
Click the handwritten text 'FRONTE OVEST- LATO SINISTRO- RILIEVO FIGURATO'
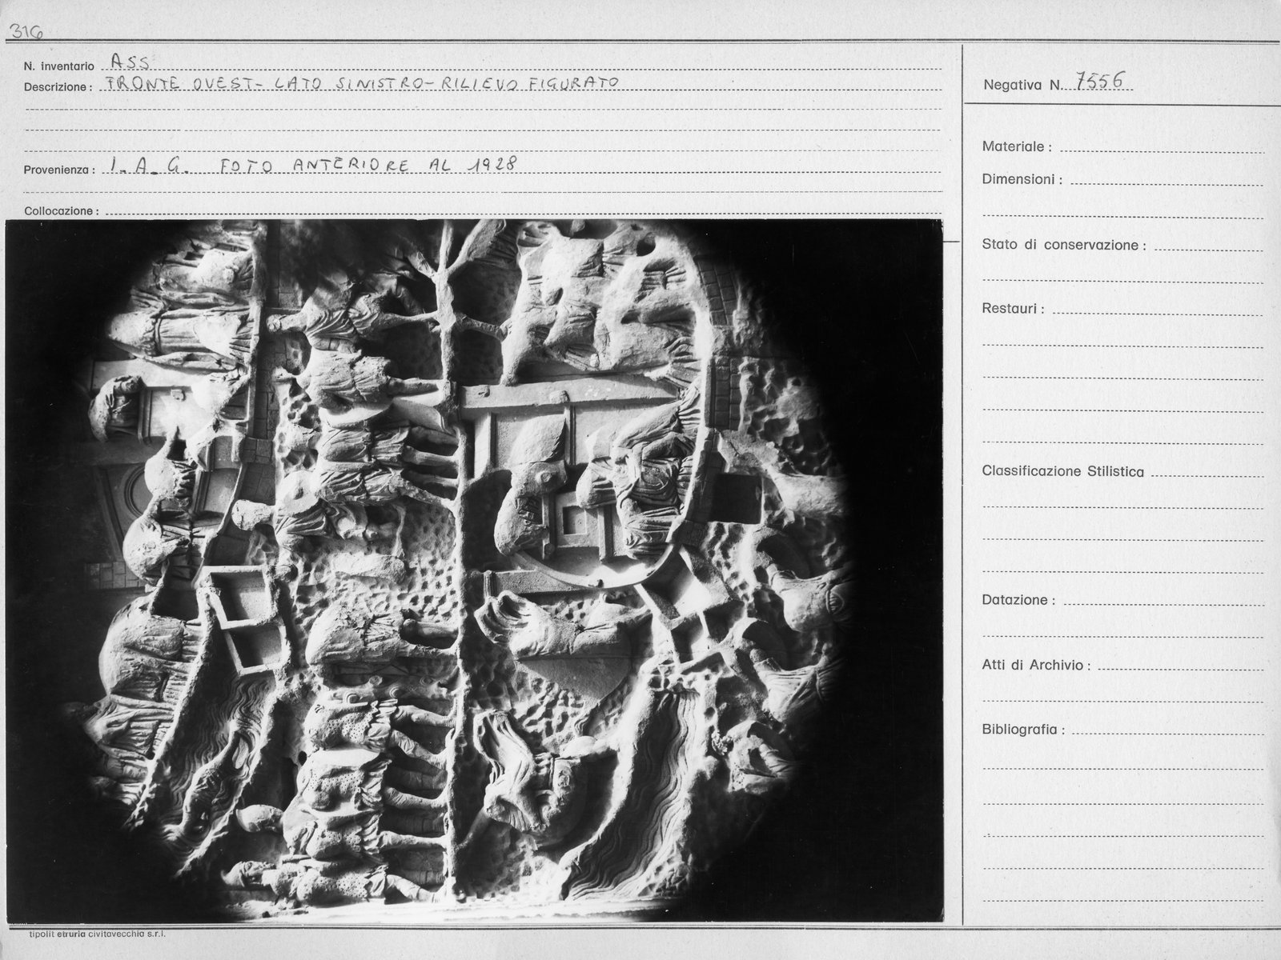coord(361,82)
